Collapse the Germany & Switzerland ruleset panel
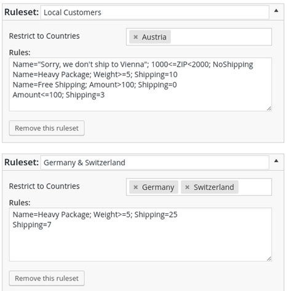 [x=276, y=161]
